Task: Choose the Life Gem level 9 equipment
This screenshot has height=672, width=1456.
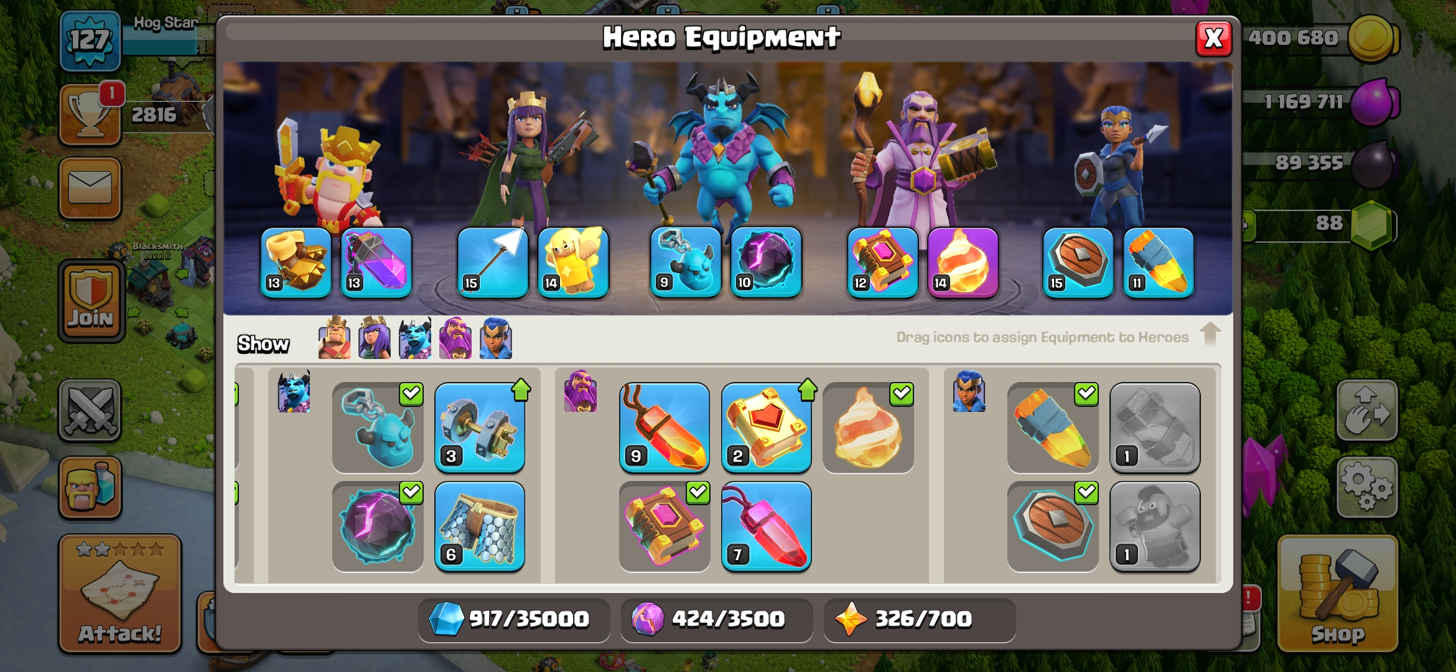Action: click(665, 428)
